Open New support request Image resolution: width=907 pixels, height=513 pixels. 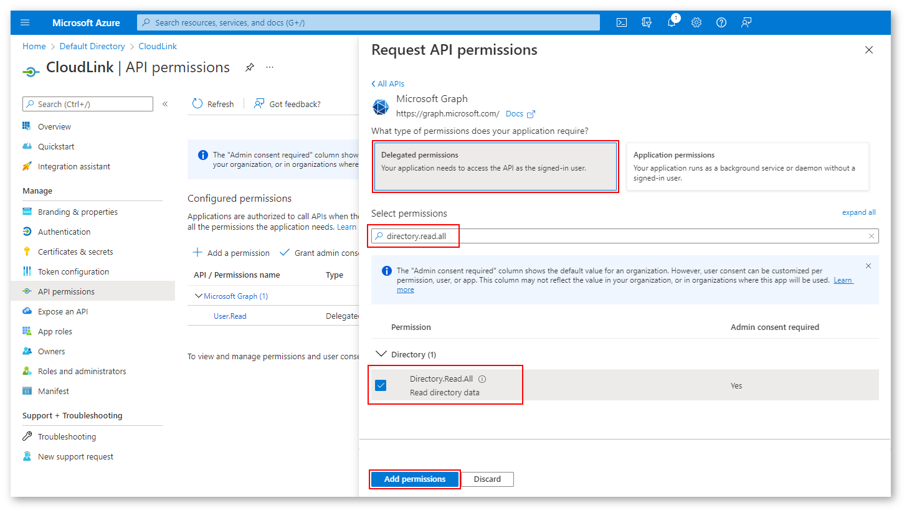[x=75, y=456]
